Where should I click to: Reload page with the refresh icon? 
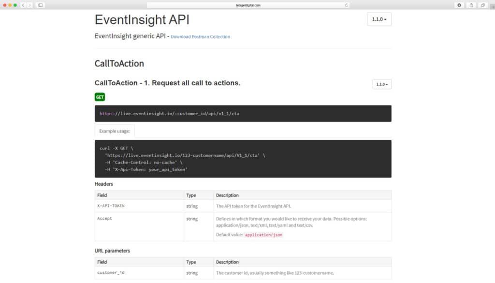pyautogui.click(x=347, y=5)
